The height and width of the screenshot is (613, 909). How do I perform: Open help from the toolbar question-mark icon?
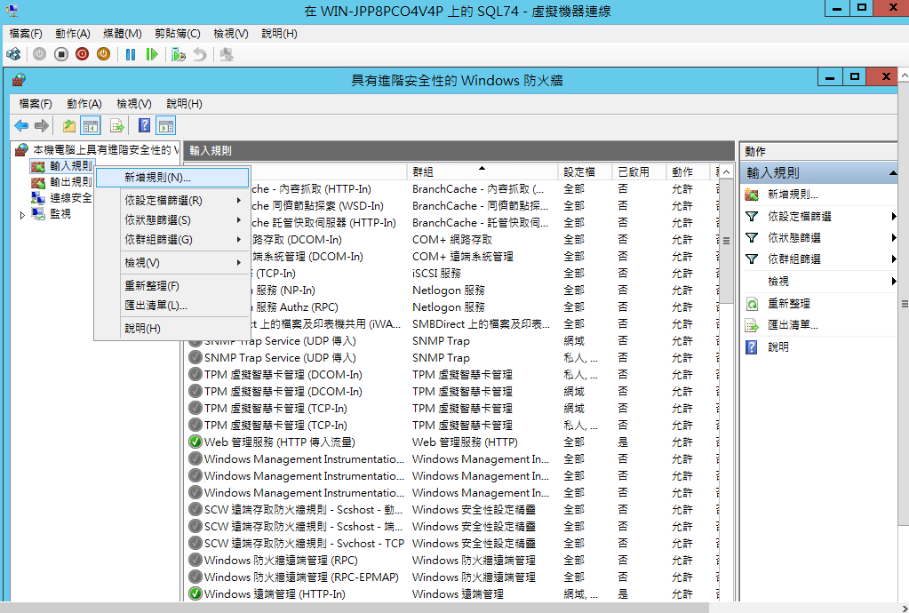pos(144,126)
